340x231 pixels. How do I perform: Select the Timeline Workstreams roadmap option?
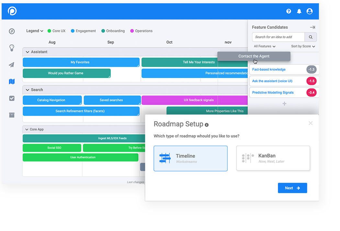point(190,158)
